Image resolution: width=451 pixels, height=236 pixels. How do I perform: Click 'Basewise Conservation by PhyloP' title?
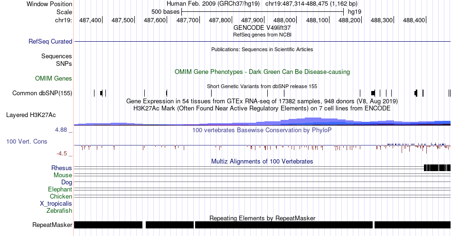point(262,130)
